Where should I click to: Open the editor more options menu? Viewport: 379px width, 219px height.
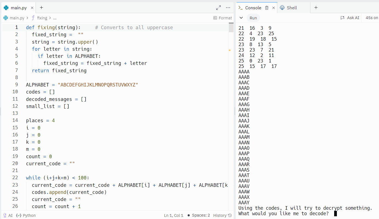tap(228, 8)
